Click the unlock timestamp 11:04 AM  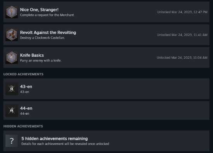pyautogui.click(x=182, y=58)
